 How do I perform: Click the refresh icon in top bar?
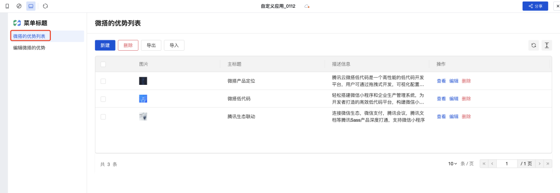click(45, 6)
